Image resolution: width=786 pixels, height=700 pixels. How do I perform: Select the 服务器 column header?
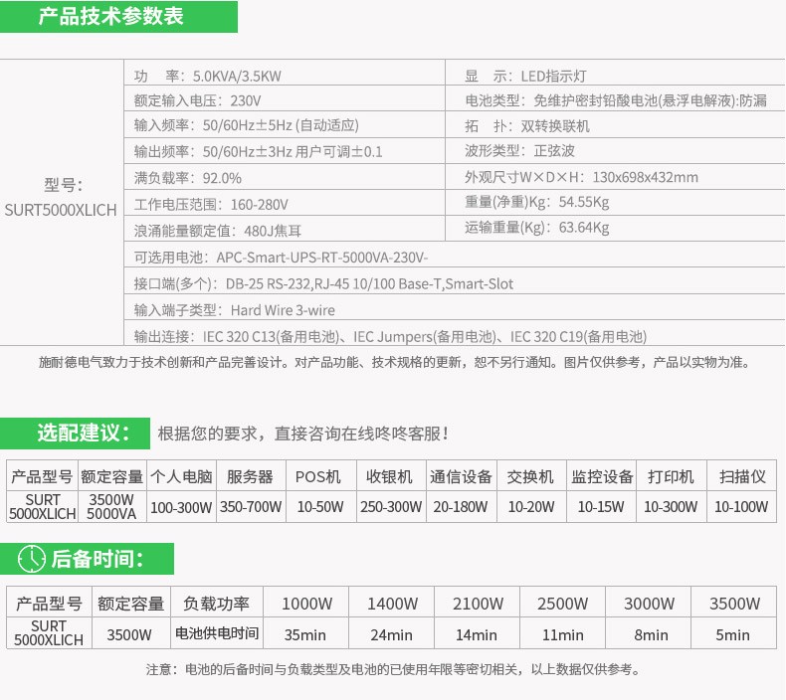coord(250,476)
